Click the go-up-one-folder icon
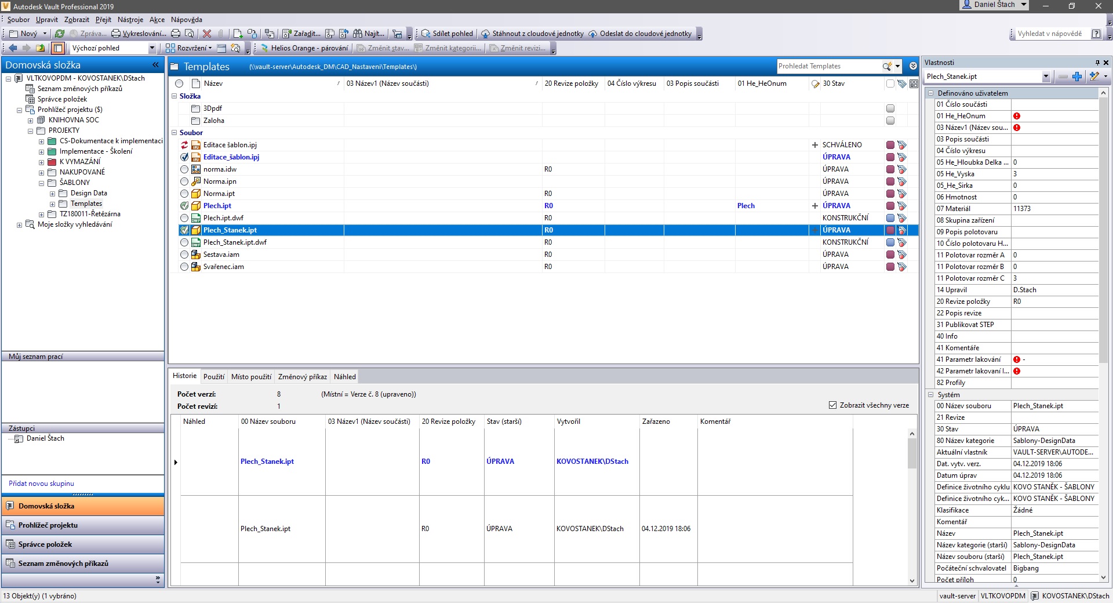This screenshot has width=1113, height=603. click(x=40, y=48)
